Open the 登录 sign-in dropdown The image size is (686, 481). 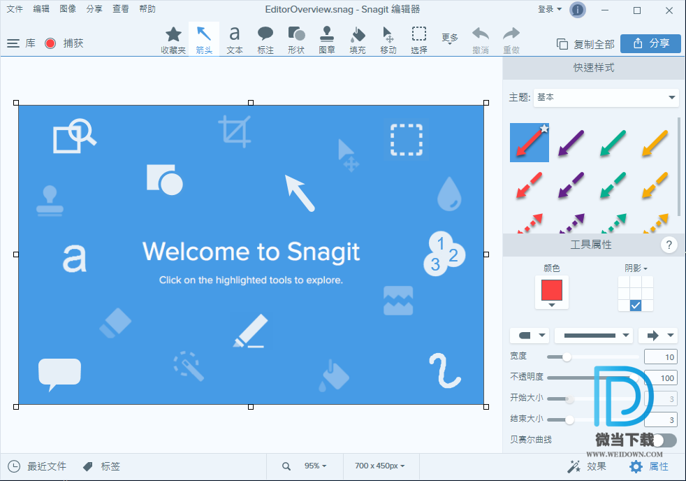click(x=550, y=9)
